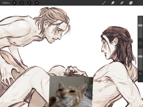Open the color picker circle
This screenshot has height=107, width=143.
[140, 3]
